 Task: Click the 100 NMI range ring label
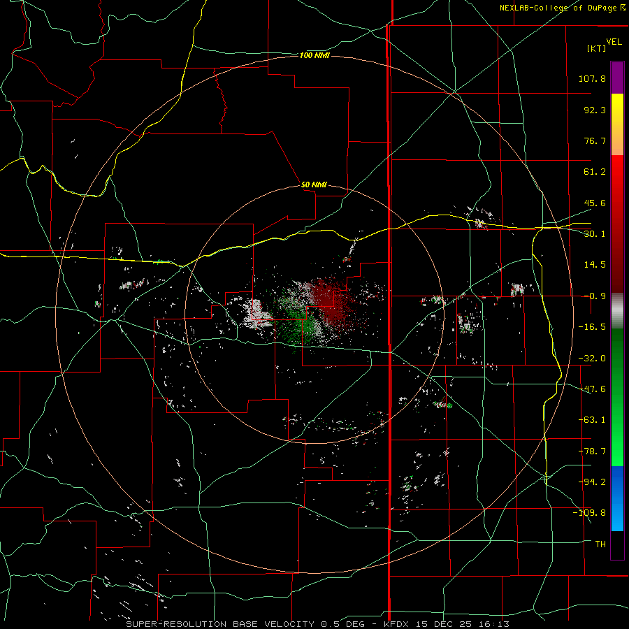314,55
